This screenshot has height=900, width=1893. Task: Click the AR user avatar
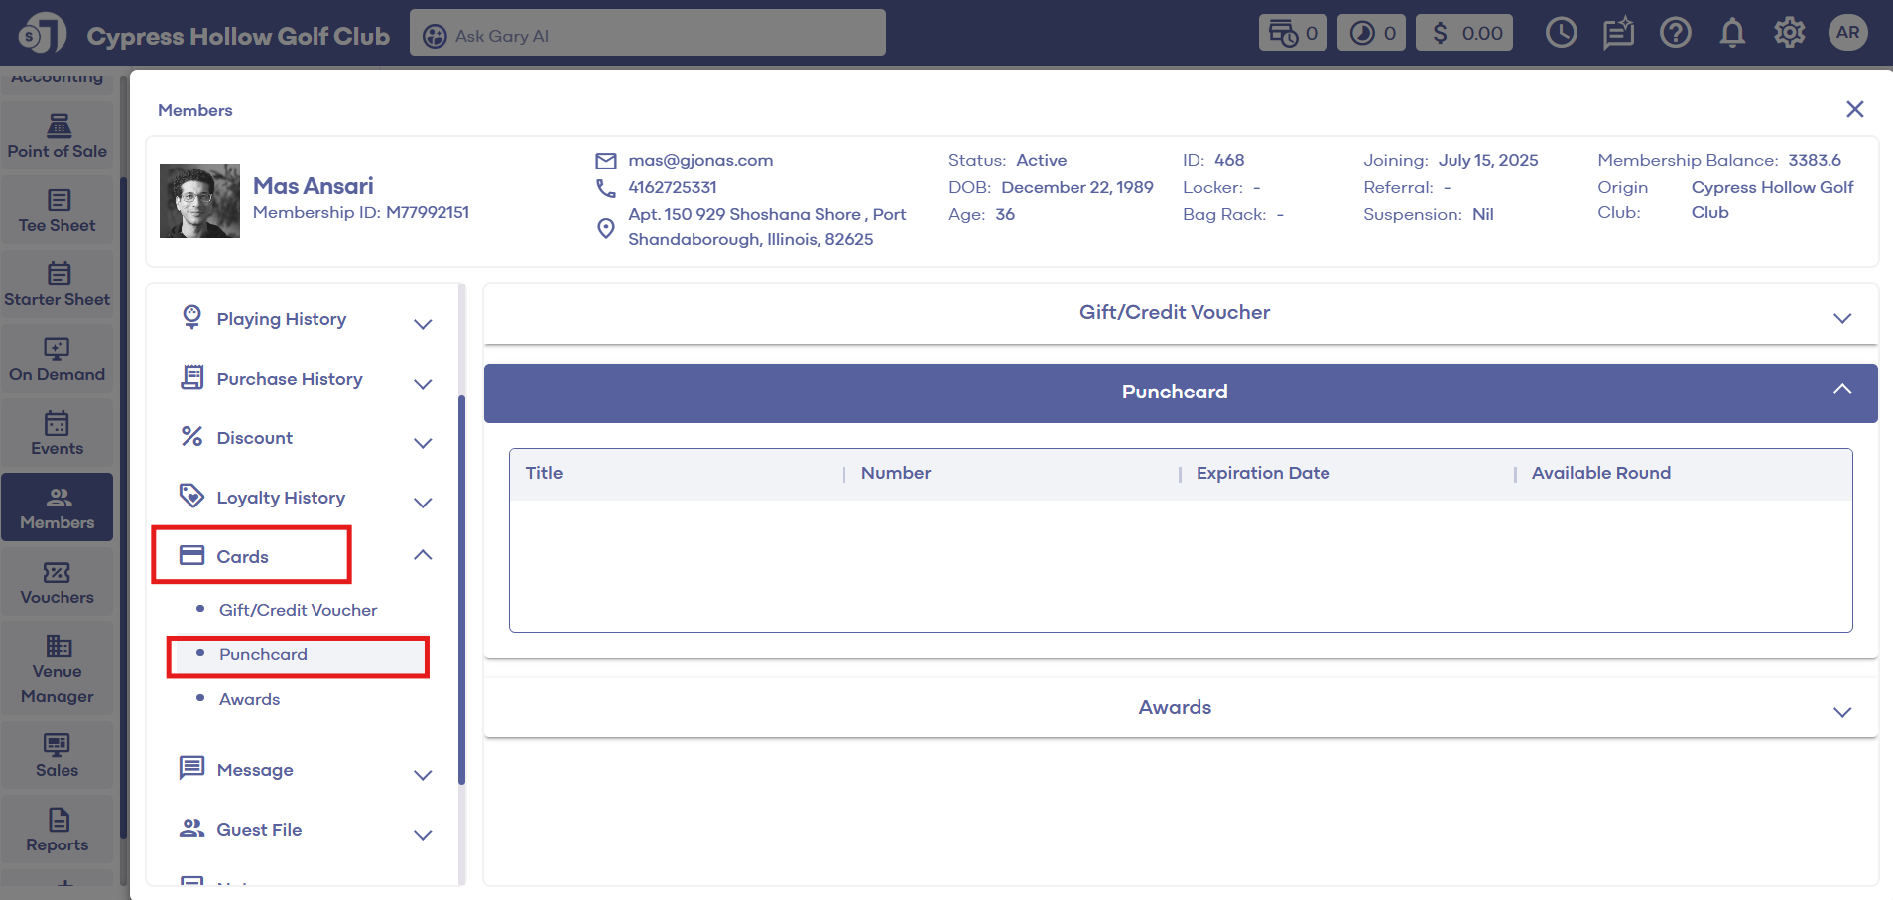click(x=1847, y=33)
